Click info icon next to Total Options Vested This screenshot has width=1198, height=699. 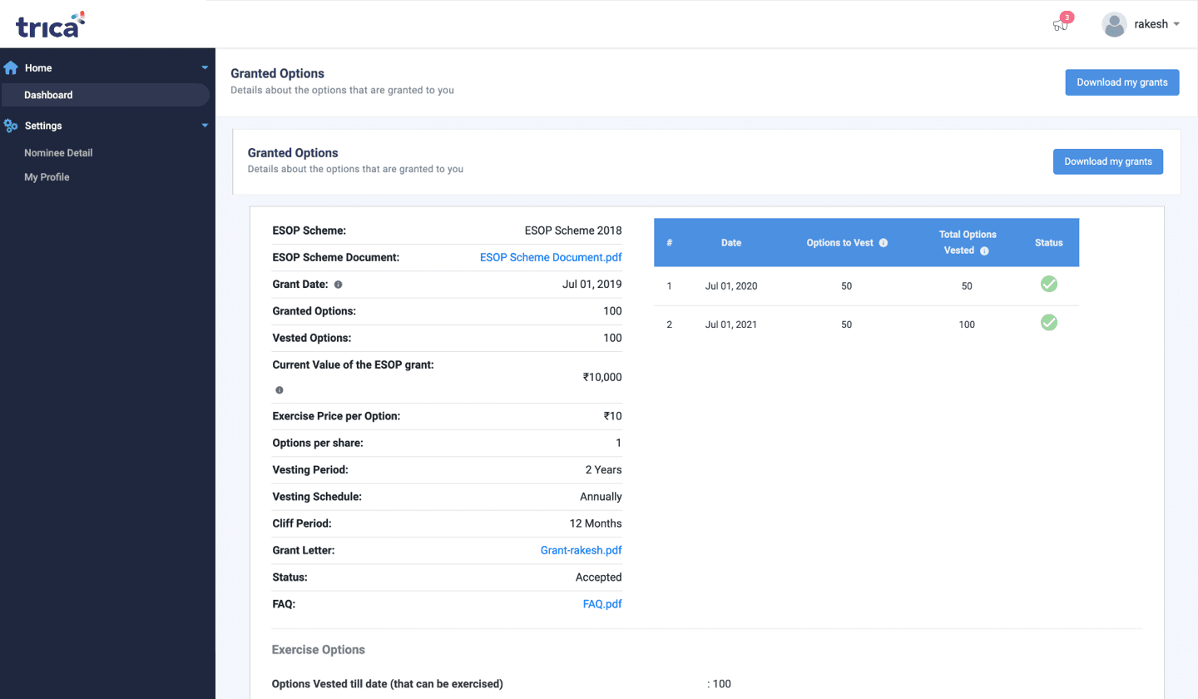(984, 250)
